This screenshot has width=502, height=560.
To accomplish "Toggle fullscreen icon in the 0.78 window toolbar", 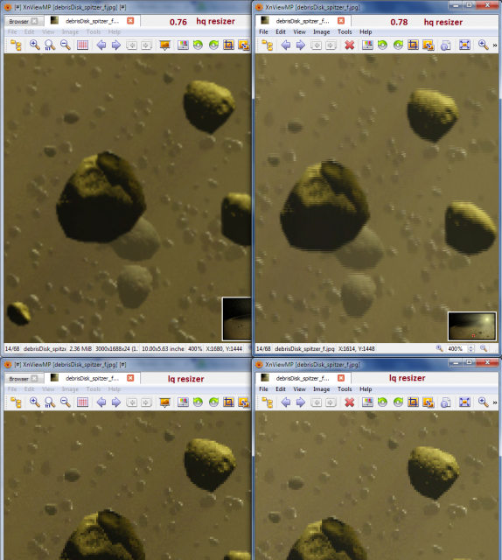I will 464,45.
